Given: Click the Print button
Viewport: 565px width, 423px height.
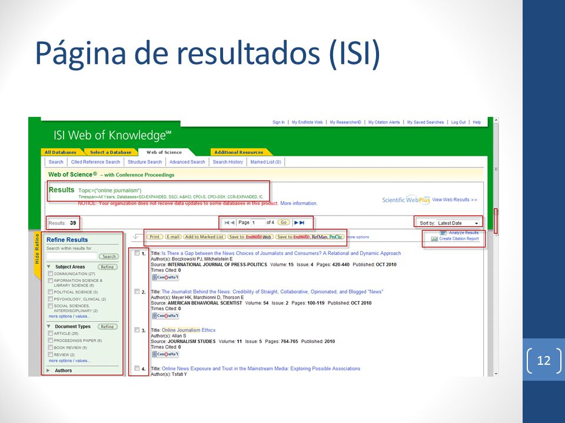Looking at the screenshot, I should pyautogui.click(x=155, y=237).
